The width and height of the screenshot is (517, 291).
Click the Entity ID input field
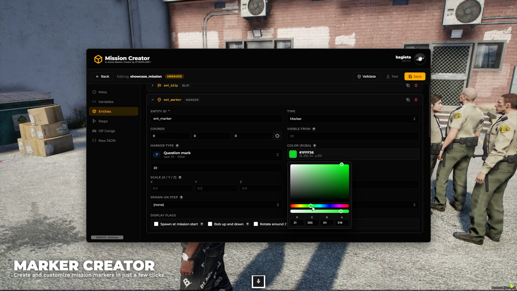216,119
